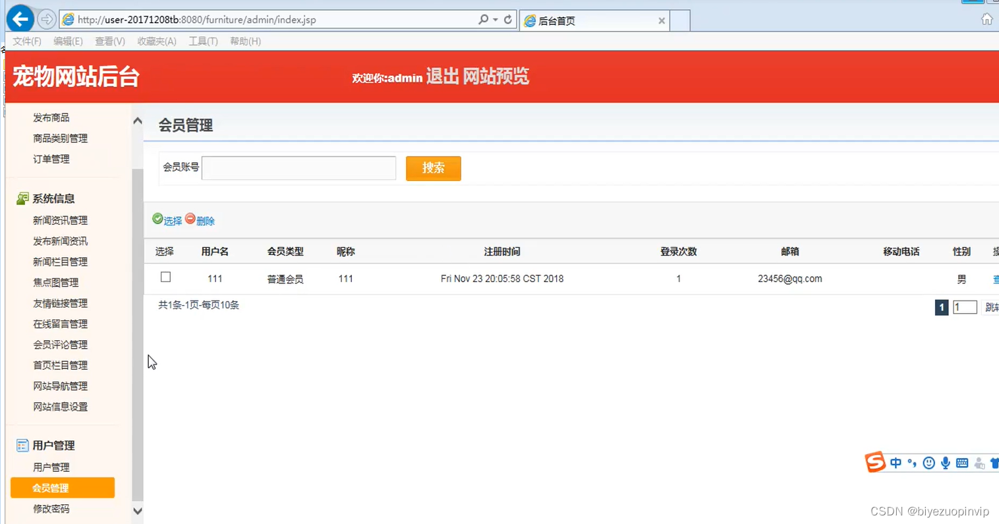
Task: Open 友情链接管理 in the sidebar
Action: [x=60, y=303]
